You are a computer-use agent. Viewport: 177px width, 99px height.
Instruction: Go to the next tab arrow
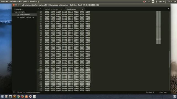coord(40,9)
